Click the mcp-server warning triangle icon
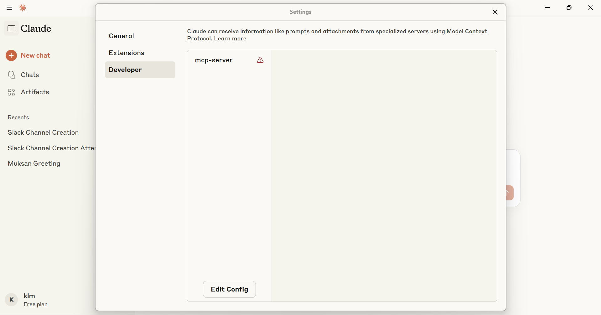The width and height of the screenshot is (601, 315). (260, 60)
